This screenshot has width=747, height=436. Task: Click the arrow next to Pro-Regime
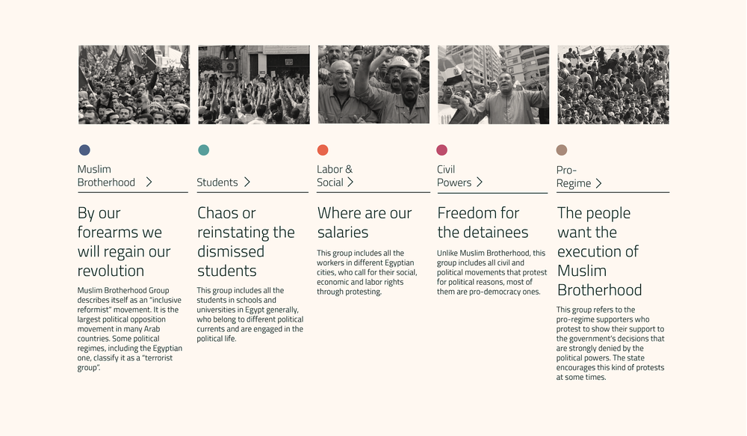click(x=598, y=183)
